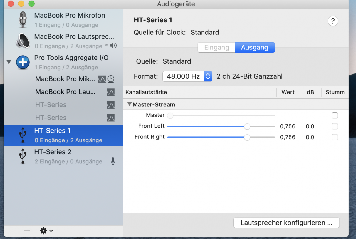Mute the Front Left channel
This screenshot has width=356, height=239.
coord(335,126)
